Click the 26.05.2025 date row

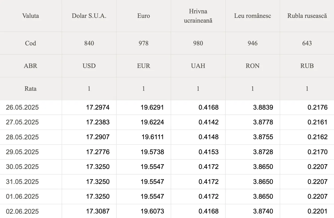167,107
